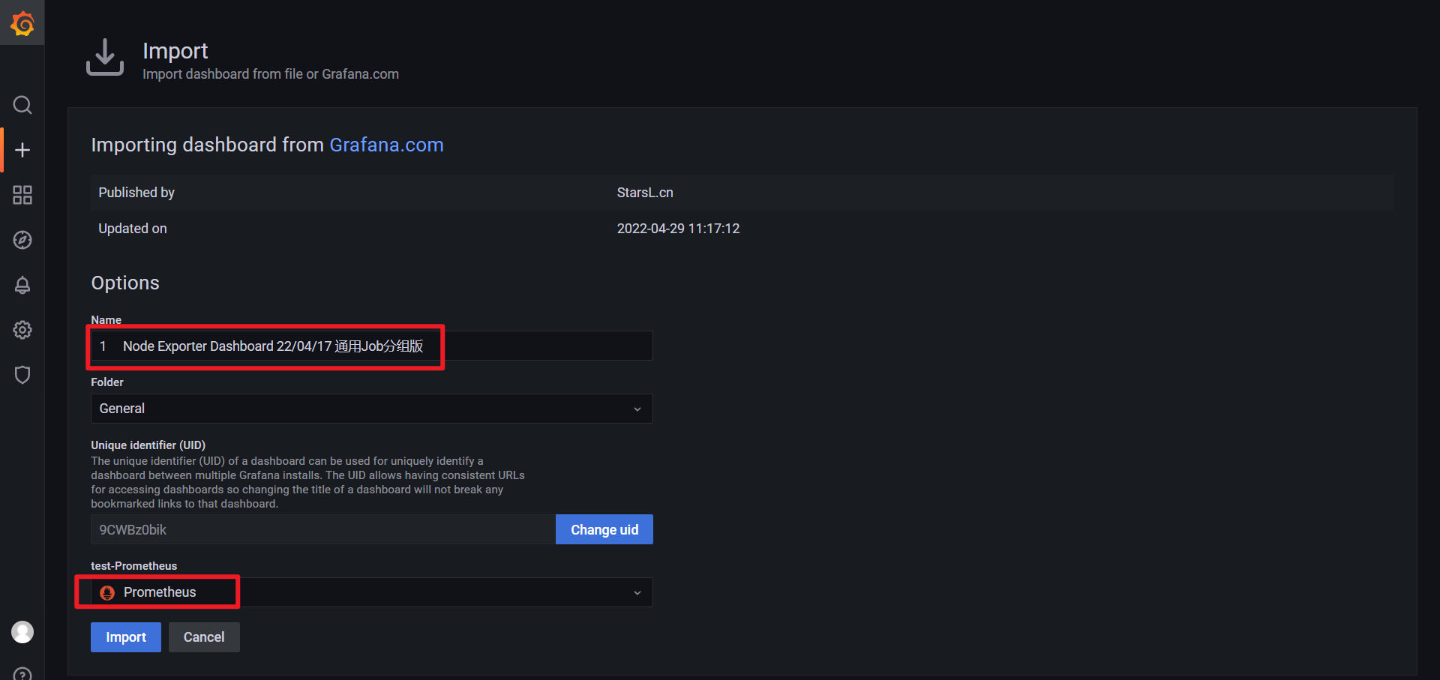Click the Published by label

pos(136,193)
